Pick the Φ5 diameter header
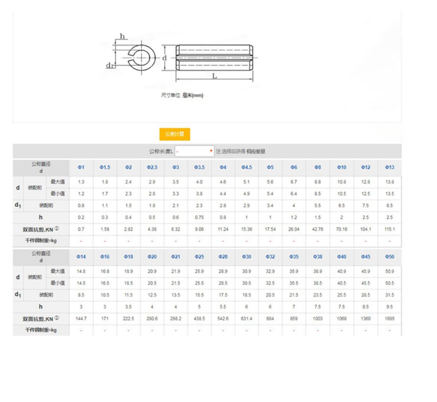The height and width of the screenshot is (402, 437). (270, 167)
